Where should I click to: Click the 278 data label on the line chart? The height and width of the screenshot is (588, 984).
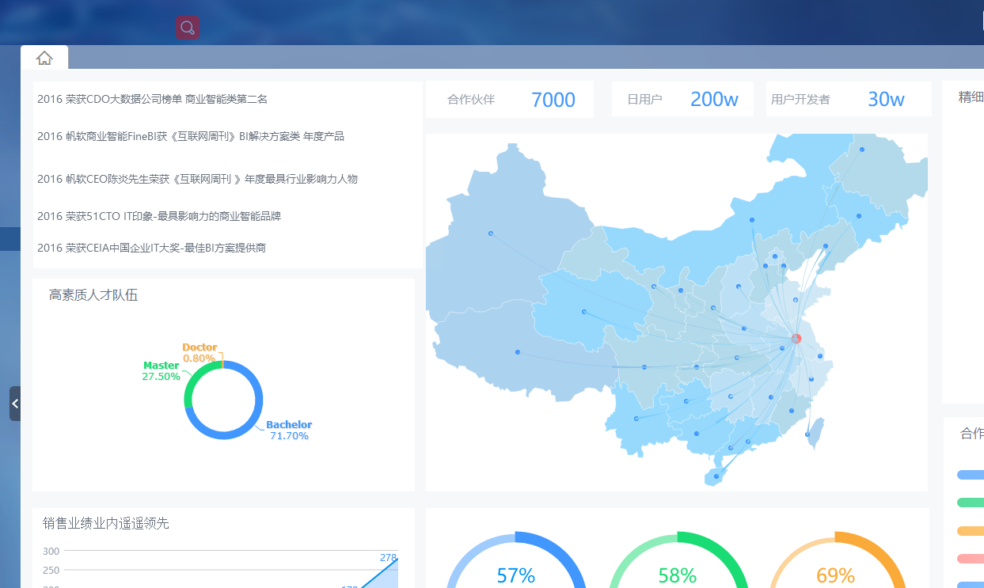pyautogui.click(x=388, y=558)
